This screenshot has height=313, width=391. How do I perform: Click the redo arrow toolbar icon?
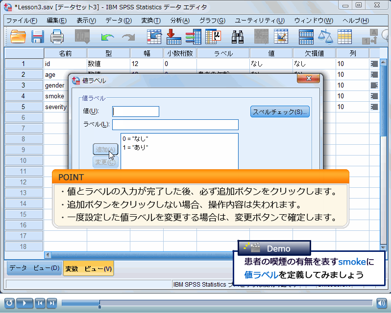128,37
